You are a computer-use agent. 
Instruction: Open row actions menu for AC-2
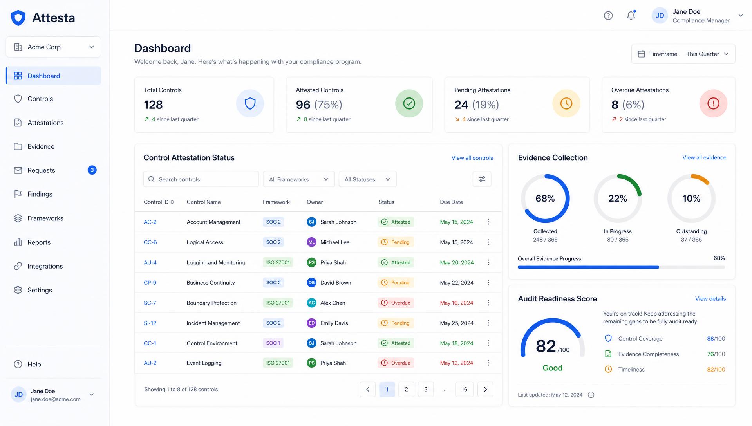coord(488,222)
